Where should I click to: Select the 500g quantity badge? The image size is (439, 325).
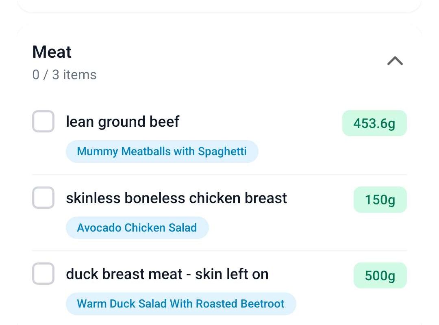coord(380,275)
